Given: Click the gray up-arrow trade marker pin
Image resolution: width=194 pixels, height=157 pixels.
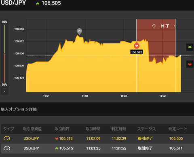Looking at the screenshot, I should 79,32.
